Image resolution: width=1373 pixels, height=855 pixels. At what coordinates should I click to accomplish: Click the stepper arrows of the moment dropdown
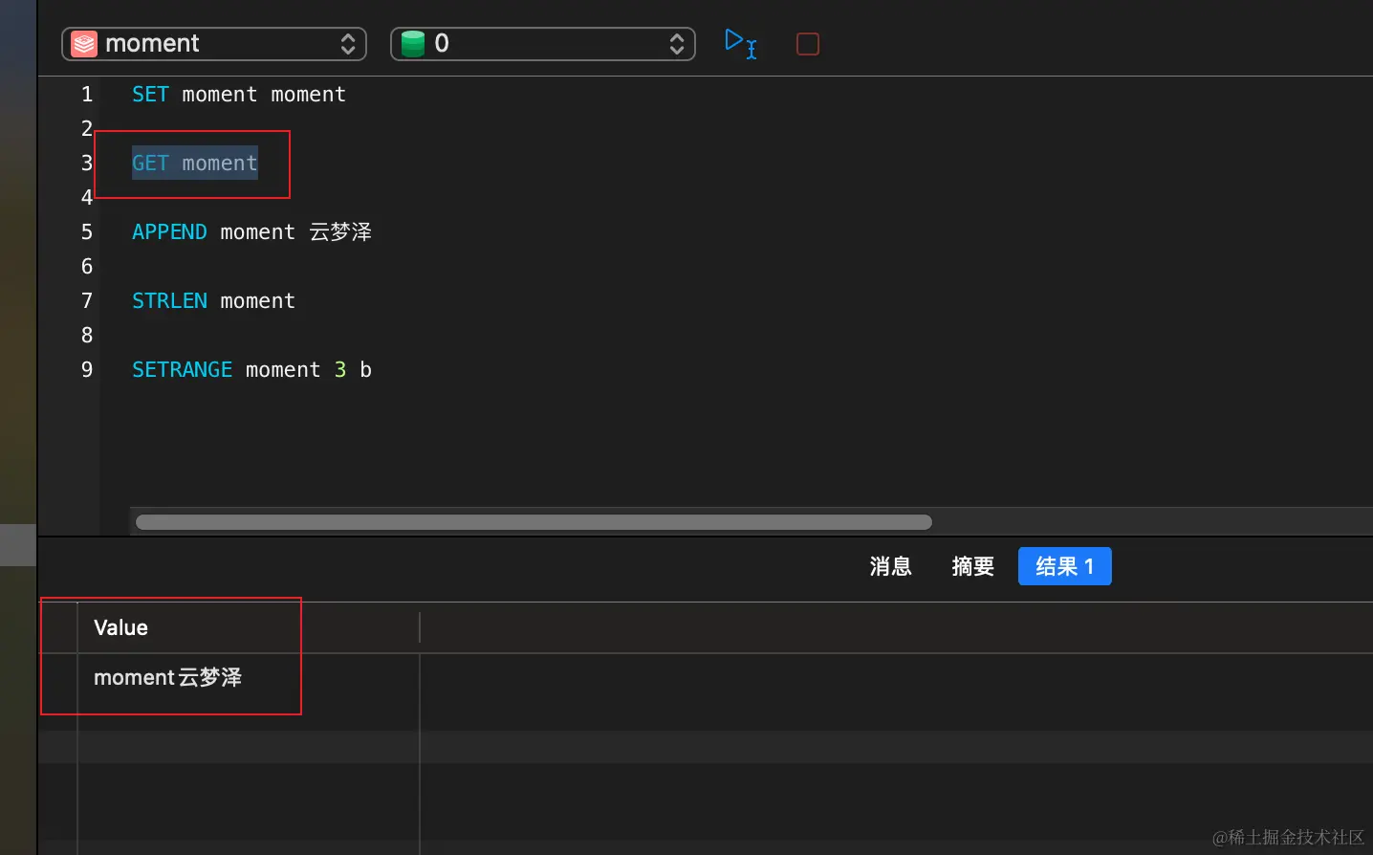[348, 44]
